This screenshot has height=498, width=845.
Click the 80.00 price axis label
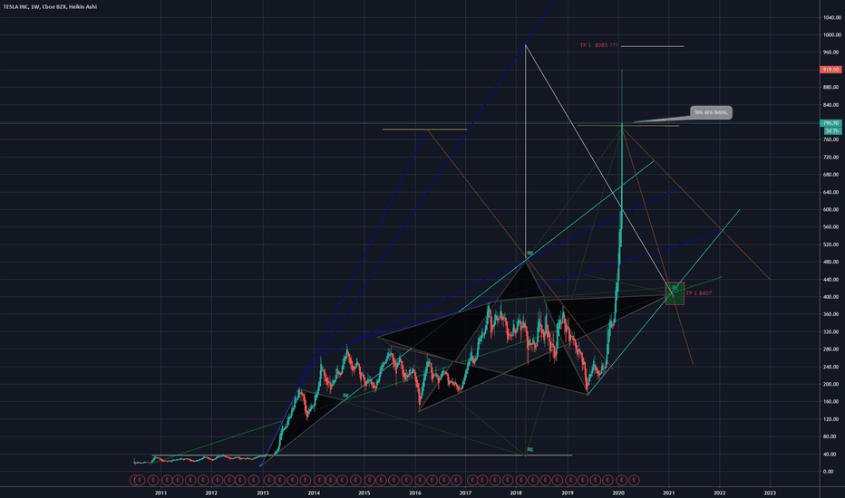[830, 436]
